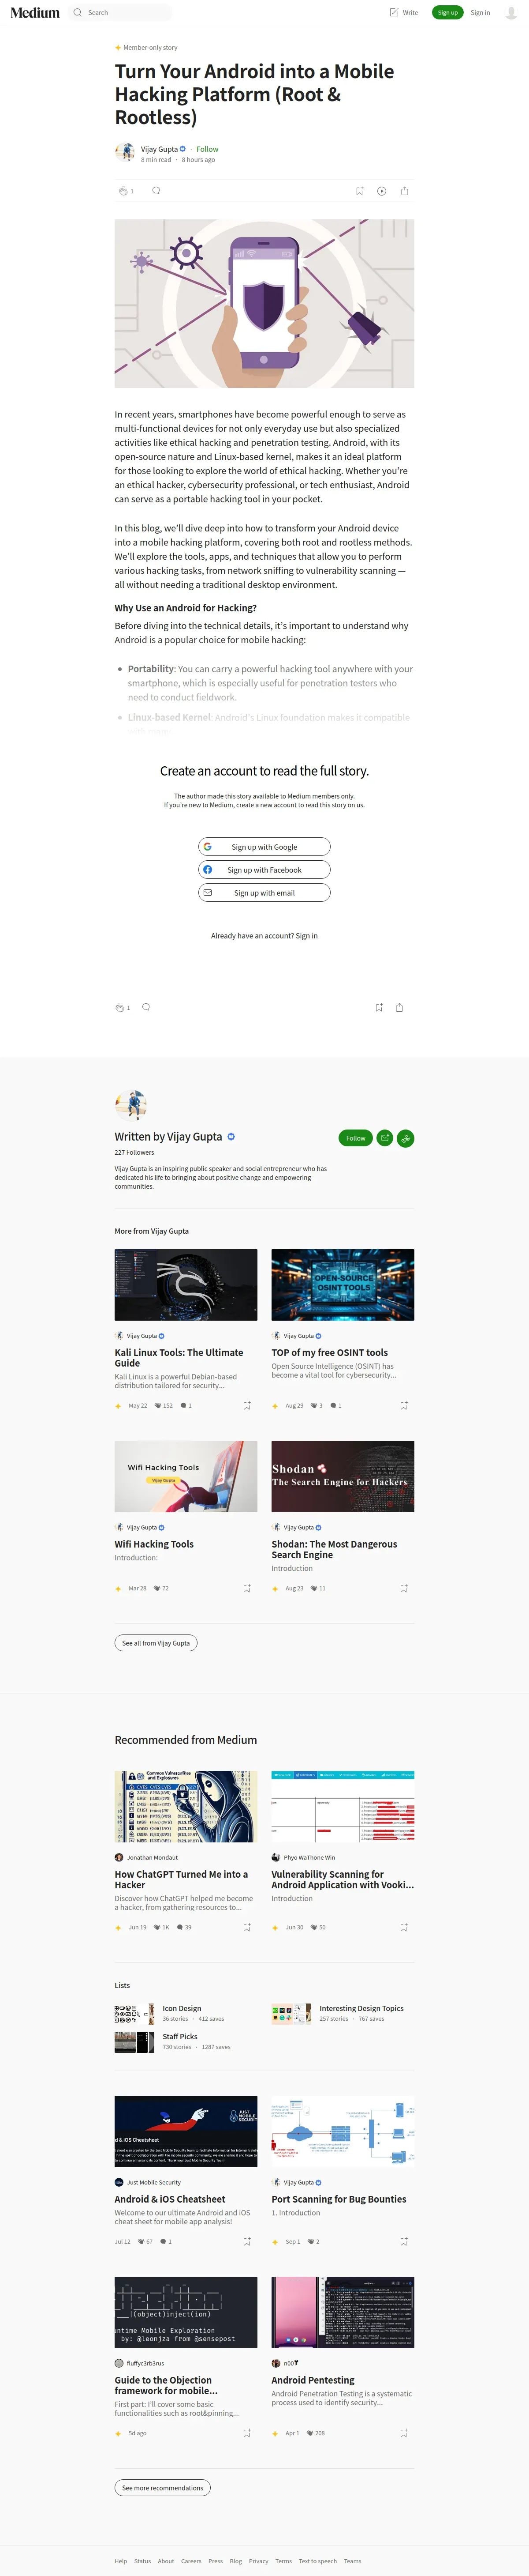Open Port Scanning for Bug Bounties
The height and width of the screenshot is (2576, 529).
339,2199
